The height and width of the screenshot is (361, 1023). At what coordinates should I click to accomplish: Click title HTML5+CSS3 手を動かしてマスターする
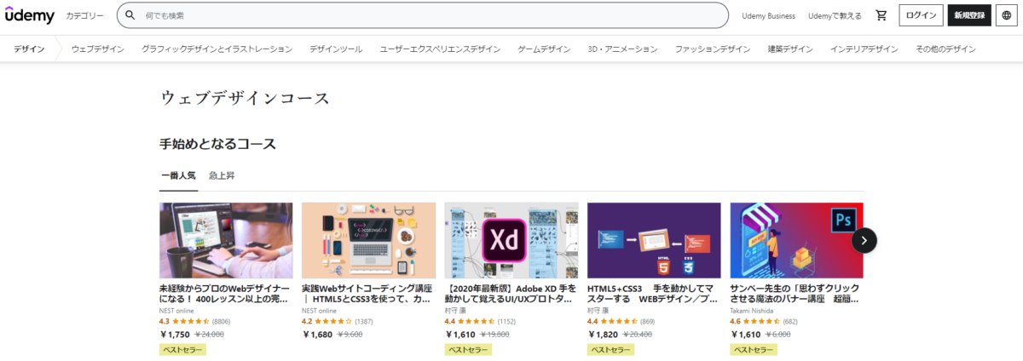click(653, 294)
